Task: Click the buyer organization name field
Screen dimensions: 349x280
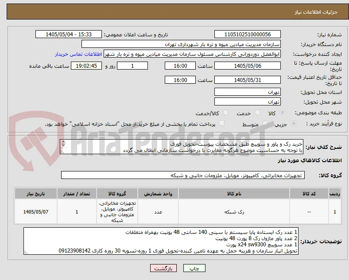Action: (181, 44)
